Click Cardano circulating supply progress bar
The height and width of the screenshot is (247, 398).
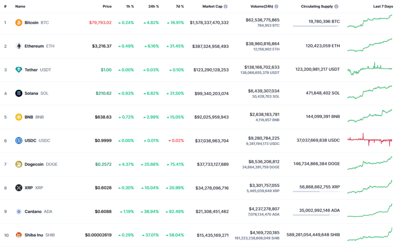coord(316,215)
